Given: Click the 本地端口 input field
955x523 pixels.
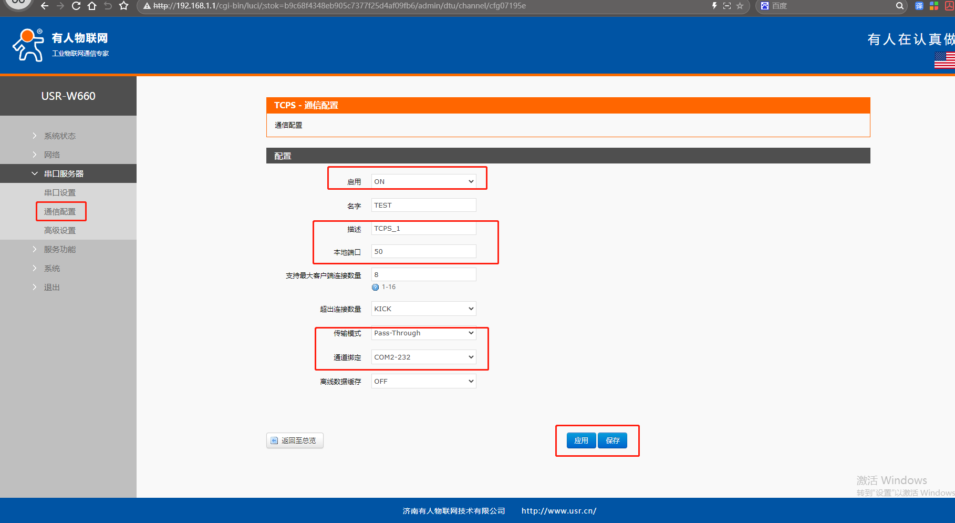Looking at the screenshot, I should point(423,251).
